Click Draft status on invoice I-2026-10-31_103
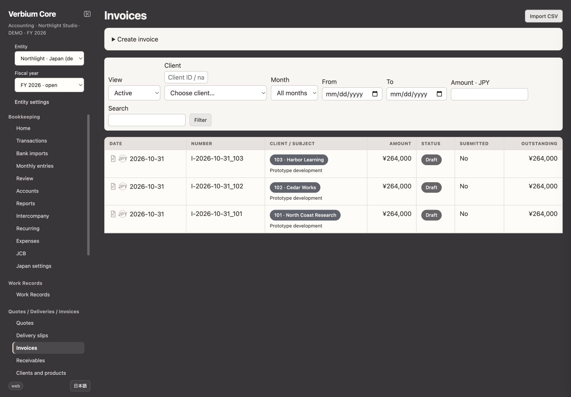571x397 pixels. tap(431, 160)
